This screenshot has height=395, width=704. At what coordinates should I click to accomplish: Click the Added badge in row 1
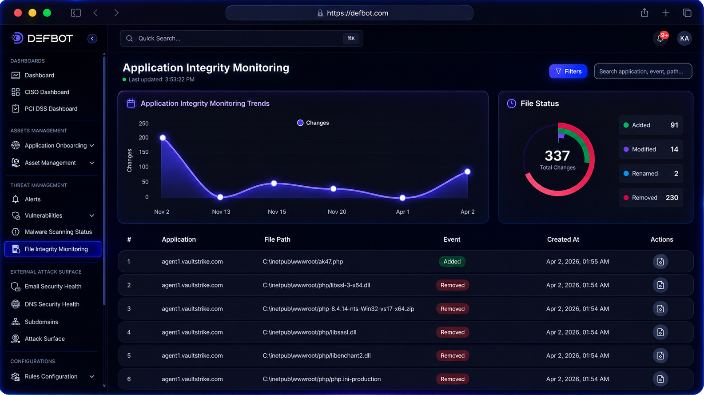point(452,262)
